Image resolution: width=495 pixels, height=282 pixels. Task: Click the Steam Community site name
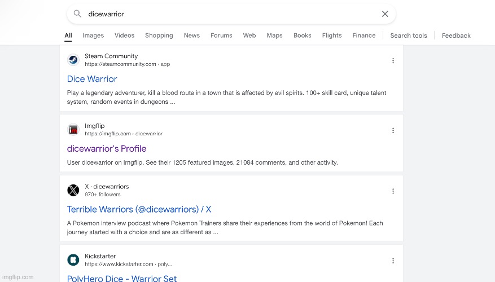(111, 56)
